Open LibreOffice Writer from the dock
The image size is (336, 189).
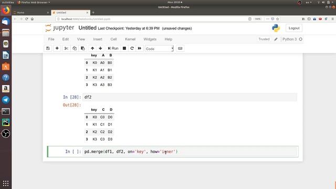(6, 55)
